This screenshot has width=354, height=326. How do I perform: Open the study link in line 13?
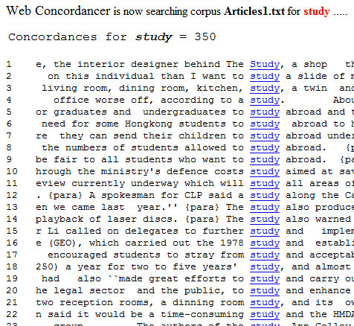(265, 208)
